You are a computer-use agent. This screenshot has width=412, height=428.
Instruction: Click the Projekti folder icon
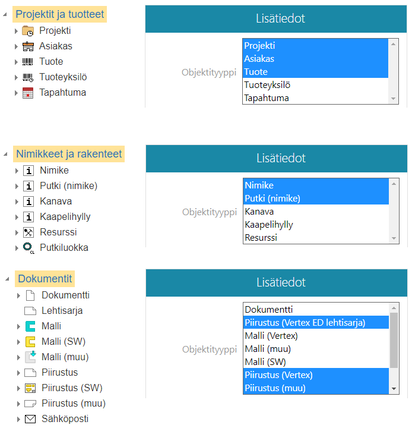pos(27,31)
